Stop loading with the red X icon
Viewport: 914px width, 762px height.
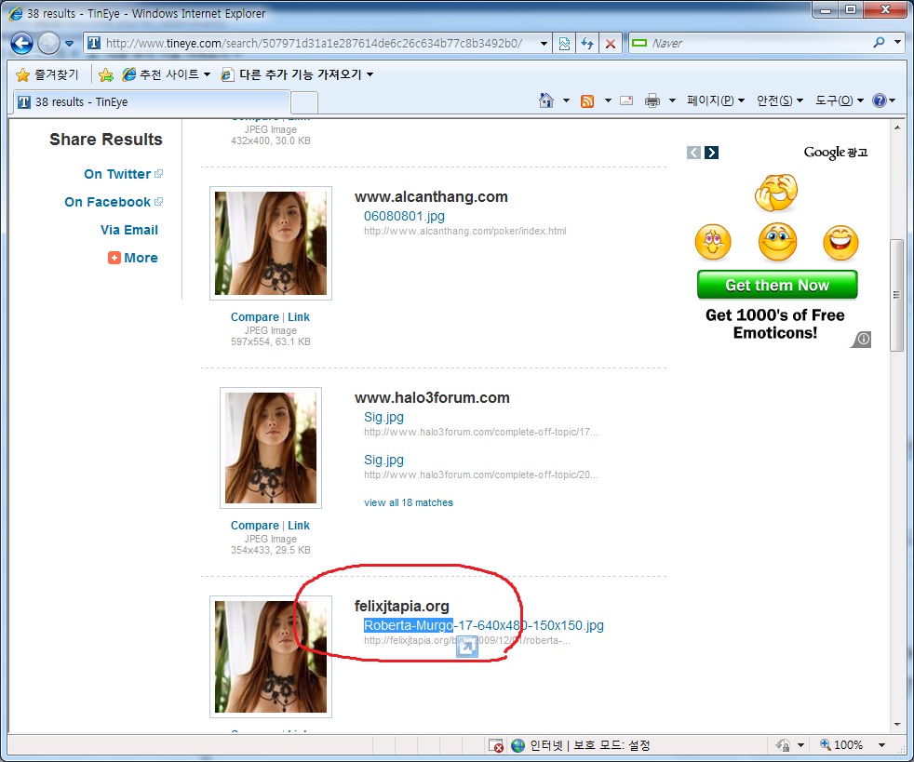(x=611, y=44)
